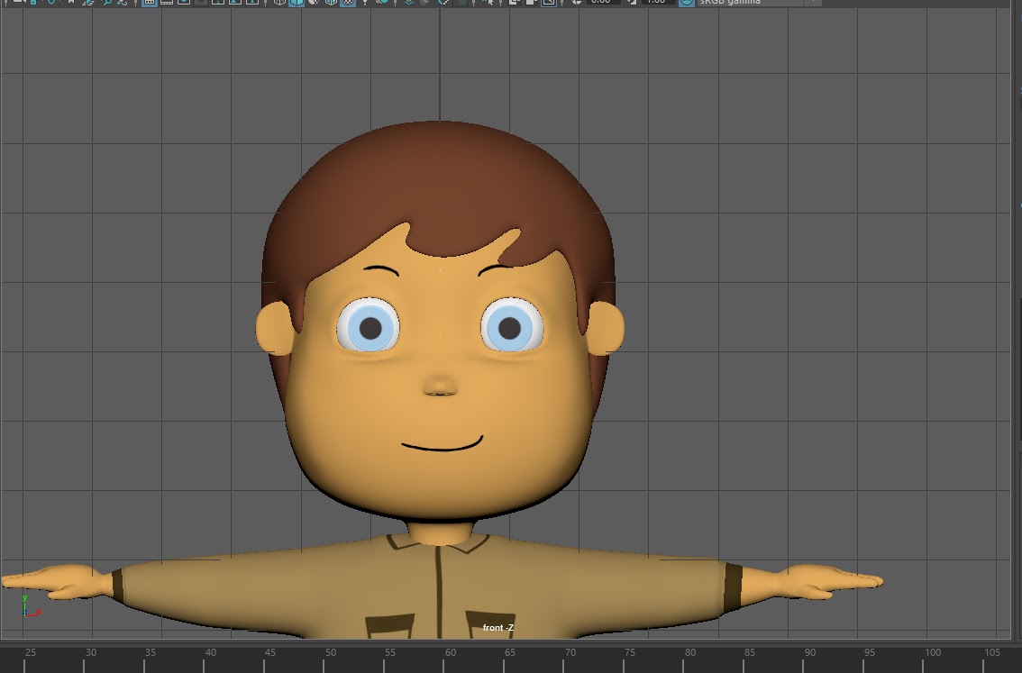Screen dimensions: 1022x673
Task: Select the eye on the screen's left side
Action: click(x=369, y=326)
